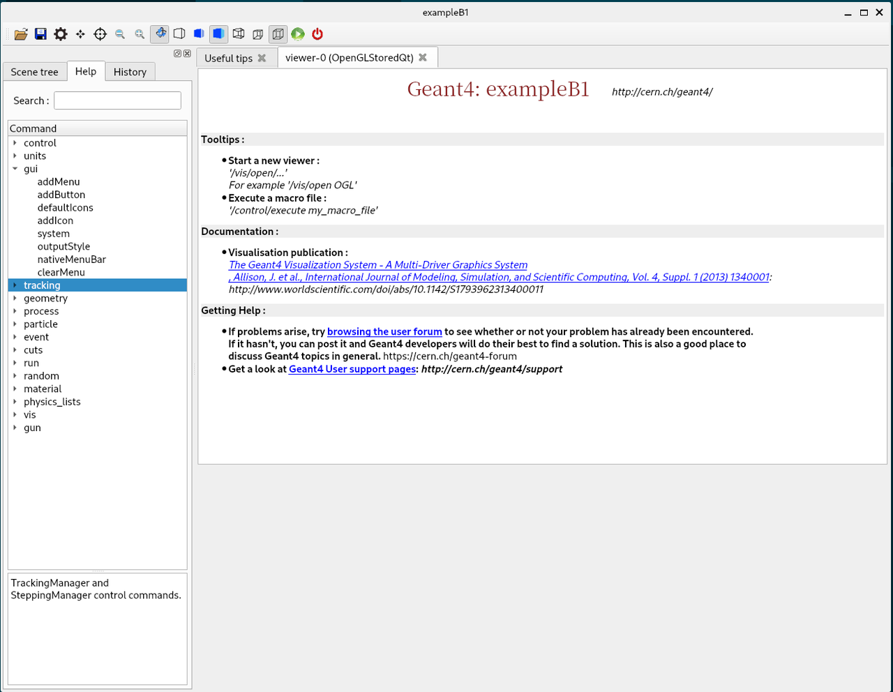The height and width of the screenshot is (692, 893).
Task: Collapse the gui command node
Action: 15,169
